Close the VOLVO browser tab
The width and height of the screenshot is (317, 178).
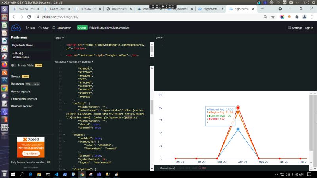(38, 9)
